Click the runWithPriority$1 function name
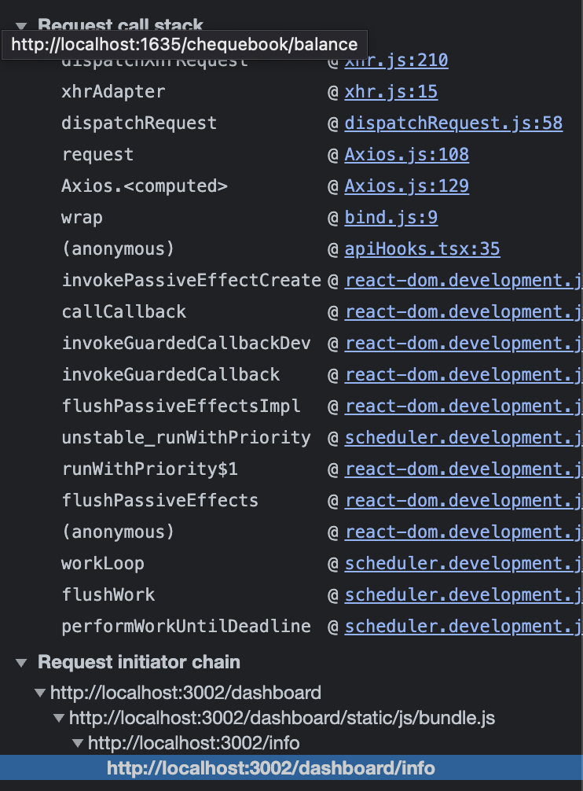The height and width of the screenshot is (791, 583). (x=149, y=469)
